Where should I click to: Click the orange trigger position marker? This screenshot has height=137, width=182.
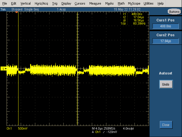tap(17, 12)
